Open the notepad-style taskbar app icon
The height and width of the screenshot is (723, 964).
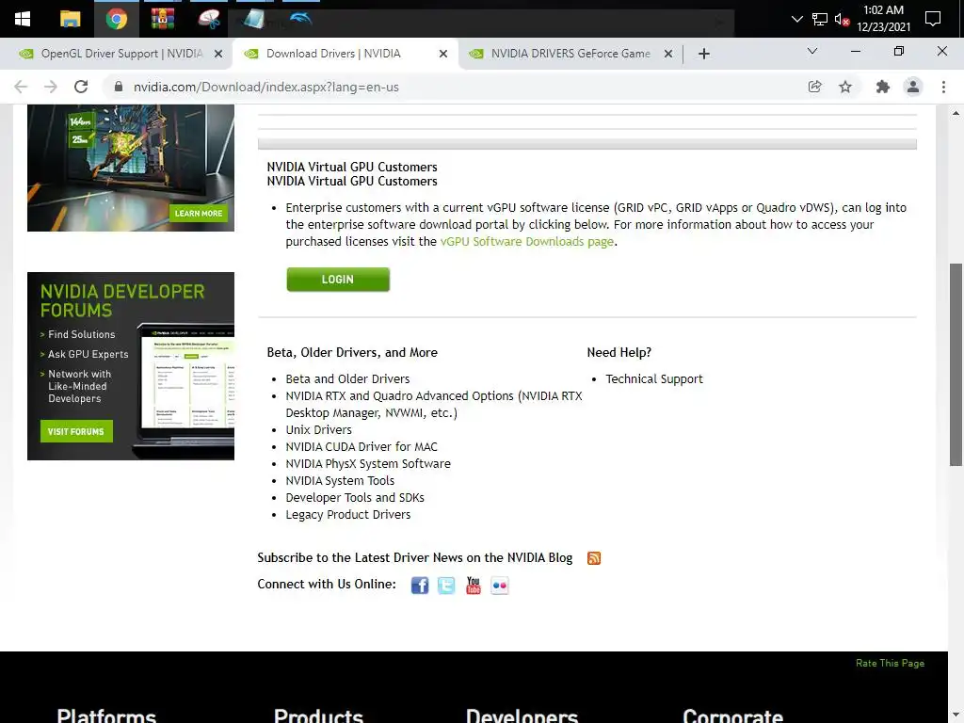tap(254, 19)
